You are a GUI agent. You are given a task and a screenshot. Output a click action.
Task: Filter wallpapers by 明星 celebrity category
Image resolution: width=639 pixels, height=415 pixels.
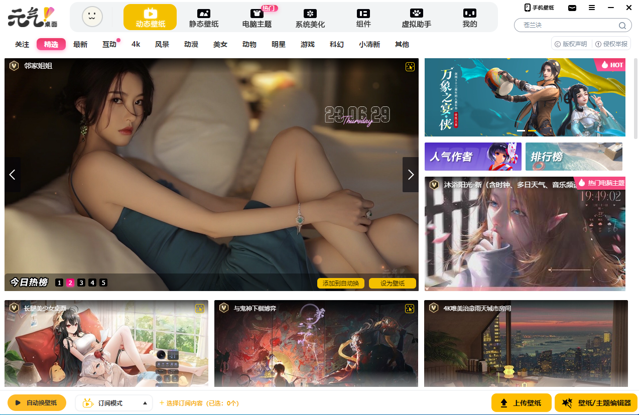coord(279,44)
